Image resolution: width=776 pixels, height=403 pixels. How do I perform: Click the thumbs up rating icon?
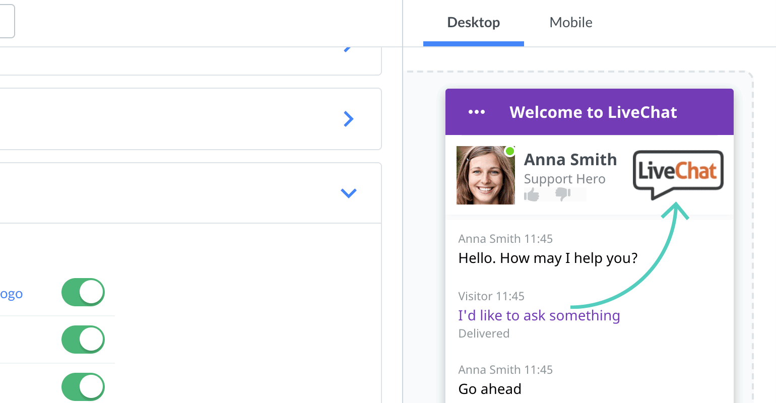(532, 194)
